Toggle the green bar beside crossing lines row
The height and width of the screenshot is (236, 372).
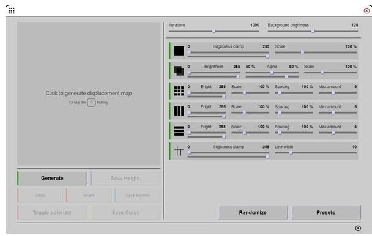[169, 151]
